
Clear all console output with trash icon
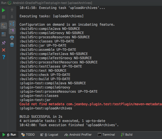(12, 45)
